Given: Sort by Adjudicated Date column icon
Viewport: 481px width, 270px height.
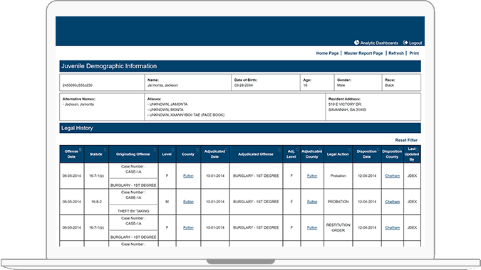Looking at the screenshot, I should [x=226, y=149].
